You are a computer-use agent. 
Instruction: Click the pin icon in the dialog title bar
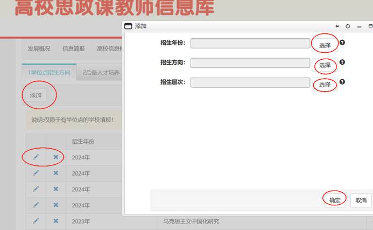tap(337, 26)
